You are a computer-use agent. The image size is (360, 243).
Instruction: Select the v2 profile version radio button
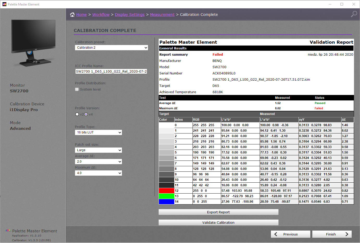coord(77,114)
